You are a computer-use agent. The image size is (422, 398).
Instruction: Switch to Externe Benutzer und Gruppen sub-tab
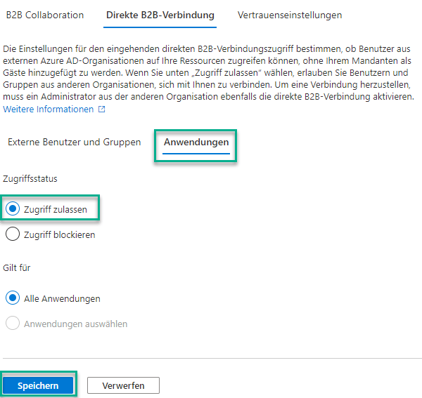point(75,142)
